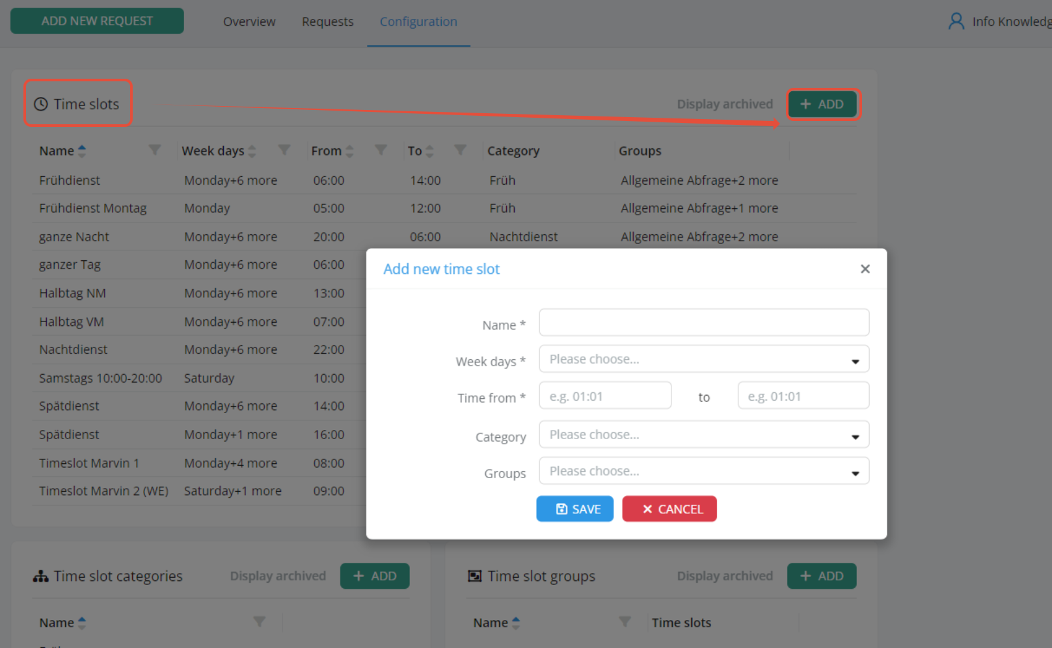Open the Time slot groups Name filter
This screenshot has height=648, width=1052.
click(625, 622)
